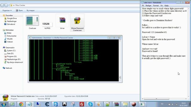Open Vis menu in Notisblokk
191x107 pixels.
coord(161,6)
